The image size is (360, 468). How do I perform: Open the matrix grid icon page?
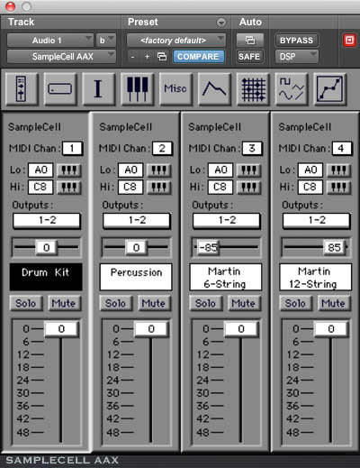pos(253,89)
